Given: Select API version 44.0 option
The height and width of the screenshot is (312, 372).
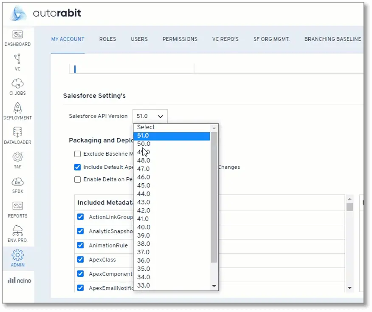Looking at the screenshot, I should pos(172,194).
